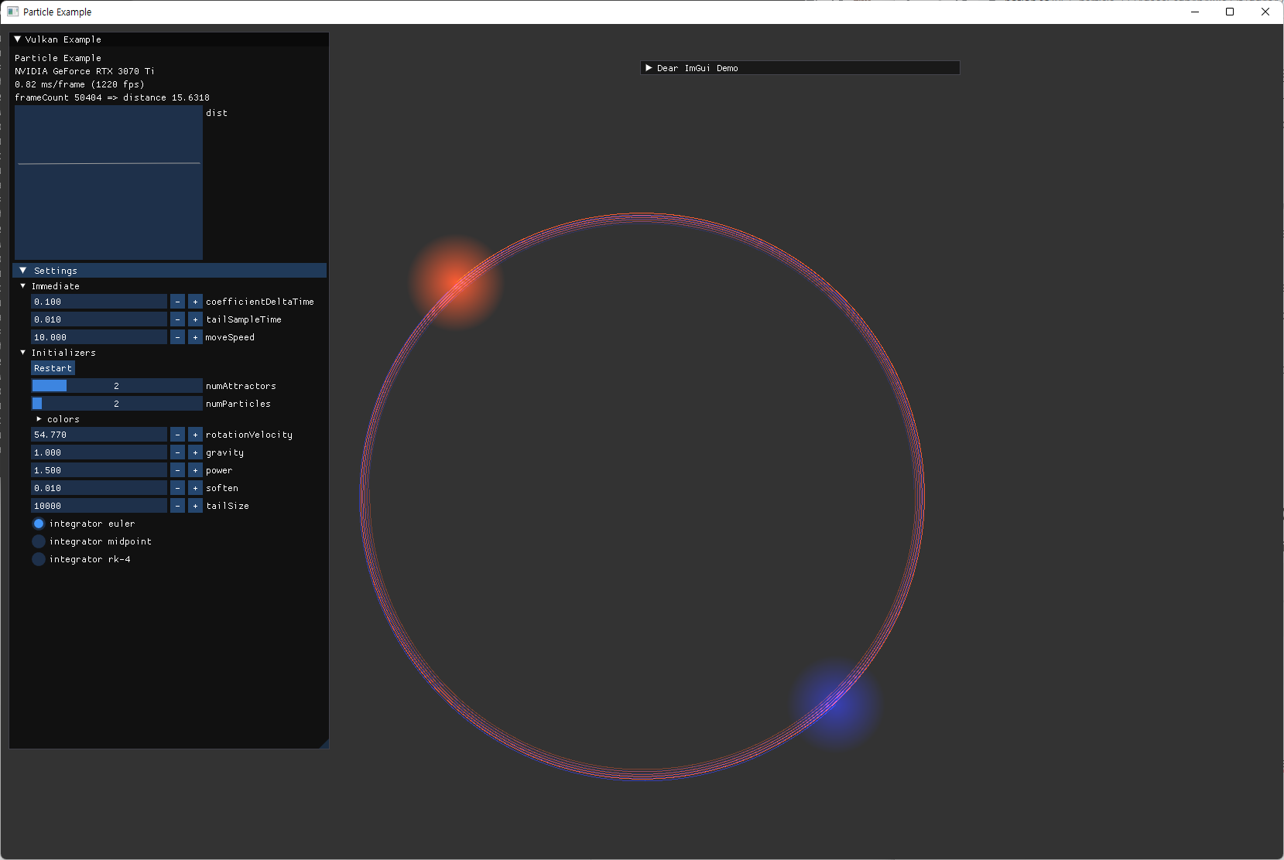Click the NVIDIA GeForce RTX 3070 Ti text
Screen dimensions: 1284x860
click(84, 71)
